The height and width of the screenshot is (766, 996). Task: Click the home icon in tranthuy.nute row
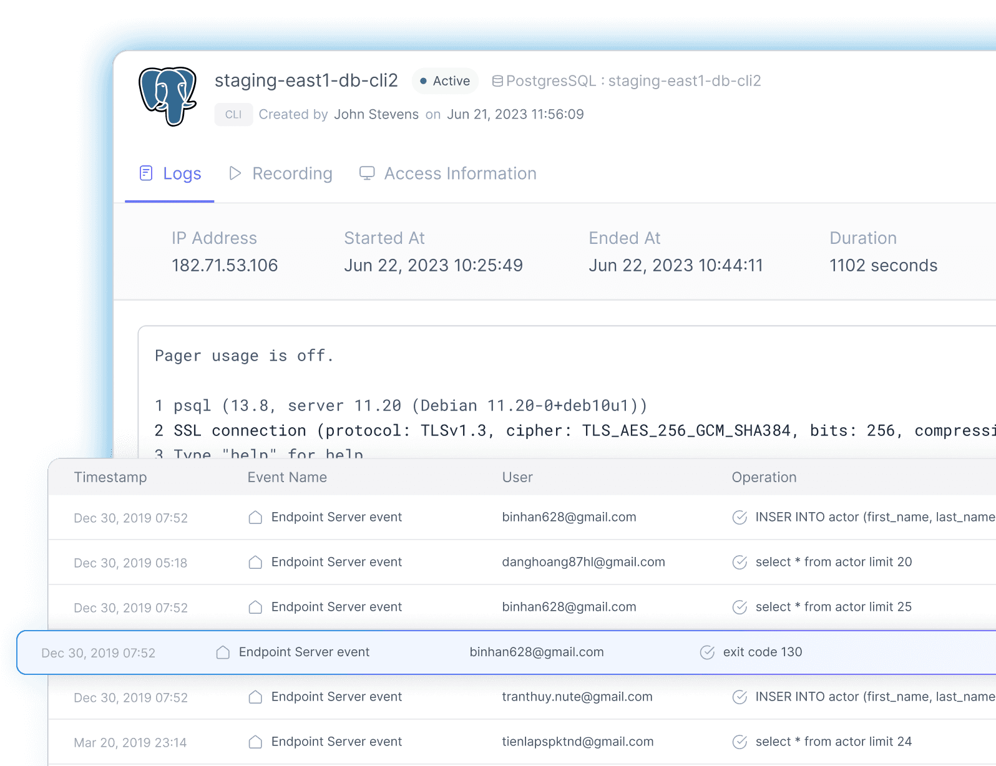[255, 697]
